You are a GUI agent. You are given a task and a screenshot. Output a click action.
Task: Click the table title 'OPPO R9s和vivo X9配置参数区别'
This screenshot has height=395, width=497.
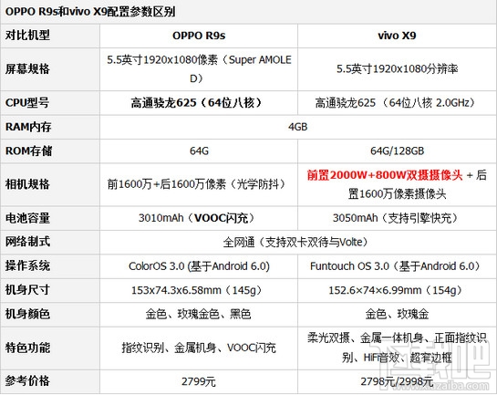pos(90,12)
